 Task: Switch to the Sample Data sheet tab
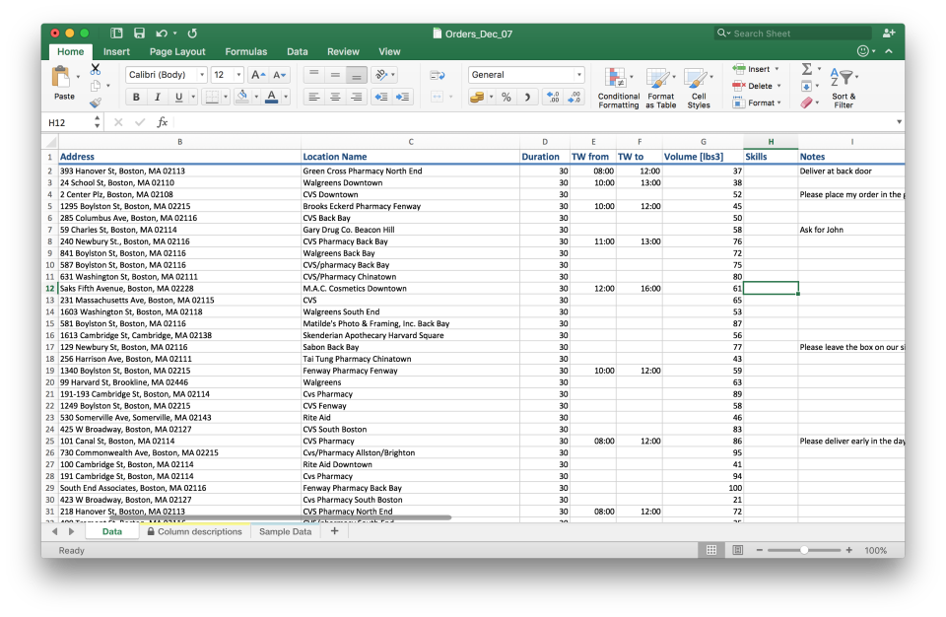[286, 532]
